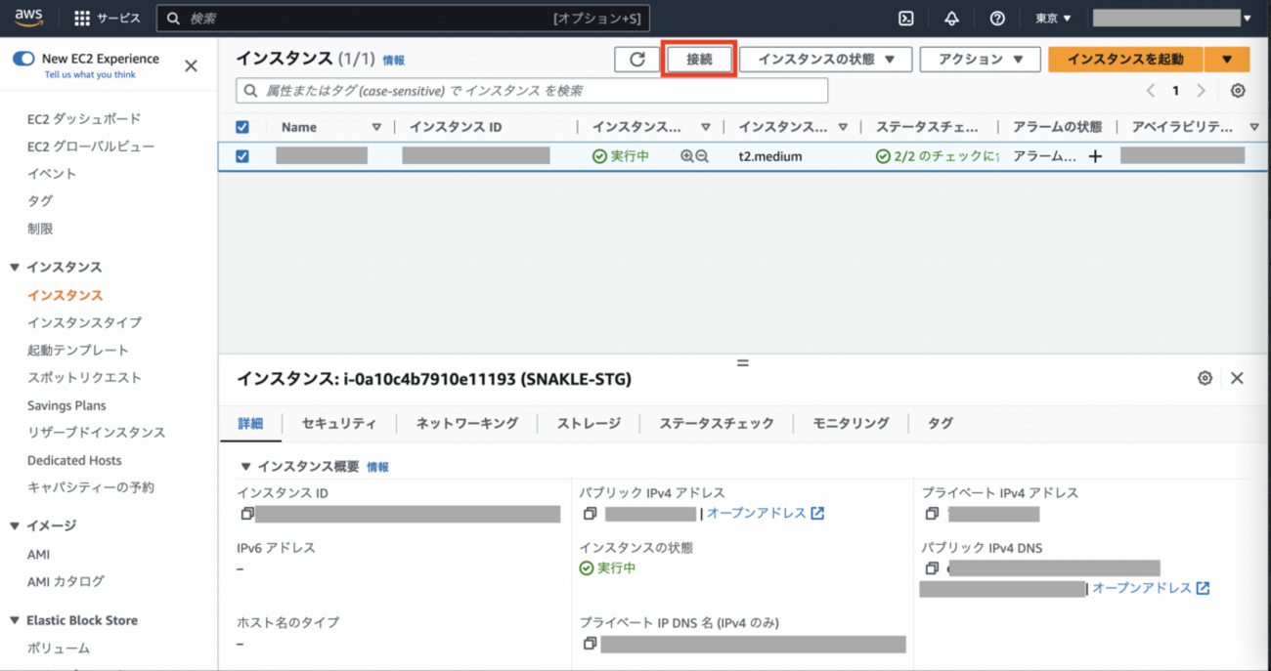
Task: Open the 東京 region selector
Action: click(1053, 19)
